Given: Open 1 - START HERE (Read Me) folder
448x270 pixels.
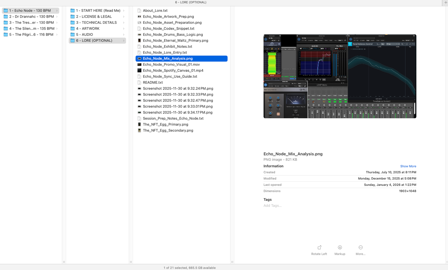Looking at the screenshot, I should 98,11.
